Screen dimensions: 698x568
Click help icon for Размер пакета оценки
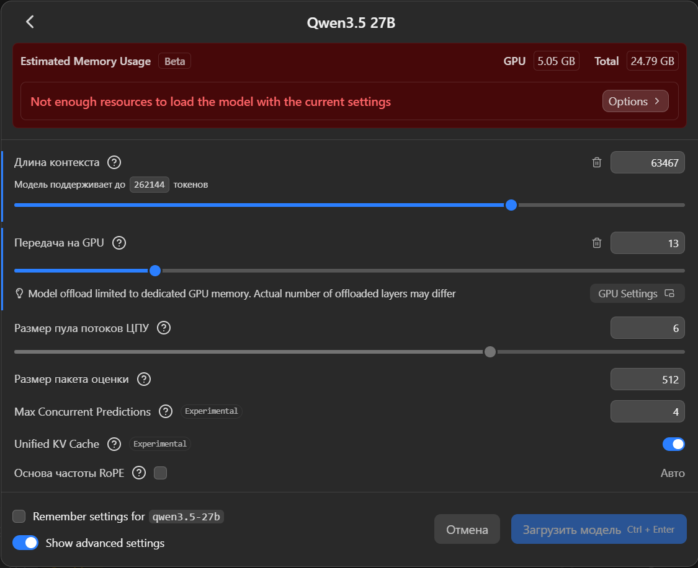coord(144,379)
